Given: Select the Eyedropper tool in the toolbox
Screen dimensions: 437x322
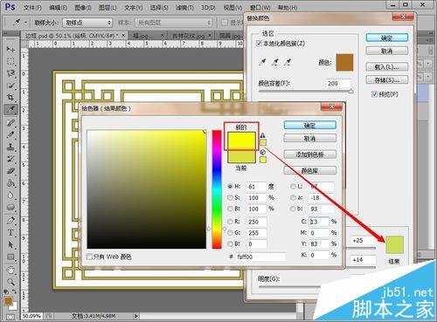Looking at the screenshot, I should click(10, 109).
